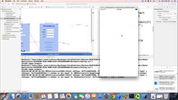The image size is (178, 100).
Task: Select the iPhone 6s Plus scheme destination
Action: [x=31, y=4]
